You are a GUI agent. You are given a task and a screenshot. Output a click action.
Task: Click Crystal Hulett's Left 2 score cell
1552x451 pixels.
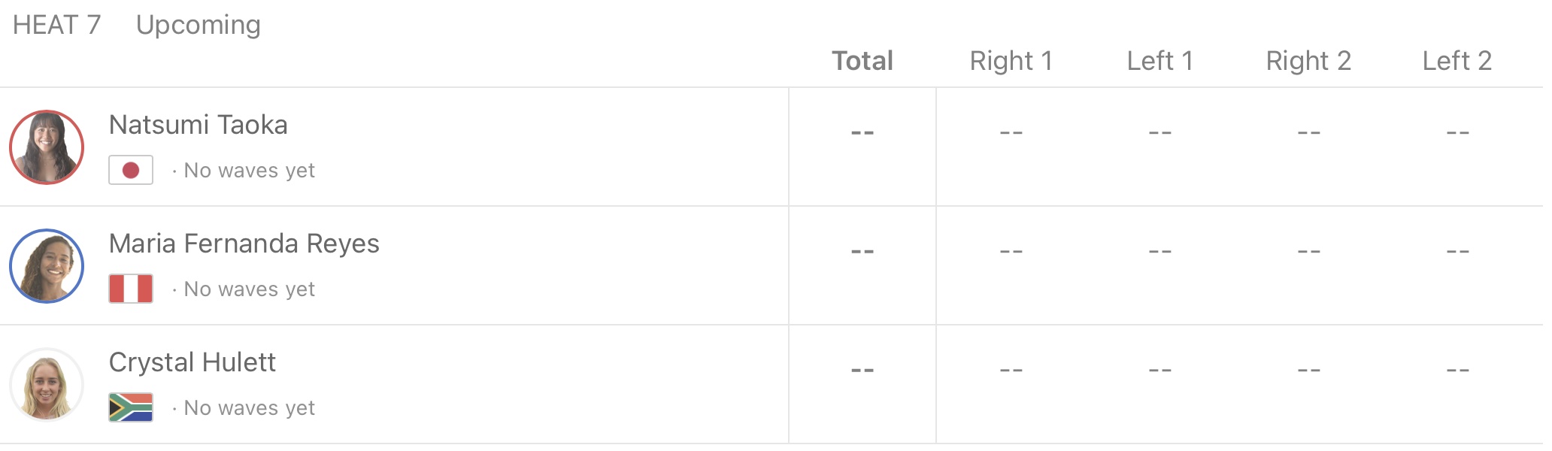point(1457,371)
